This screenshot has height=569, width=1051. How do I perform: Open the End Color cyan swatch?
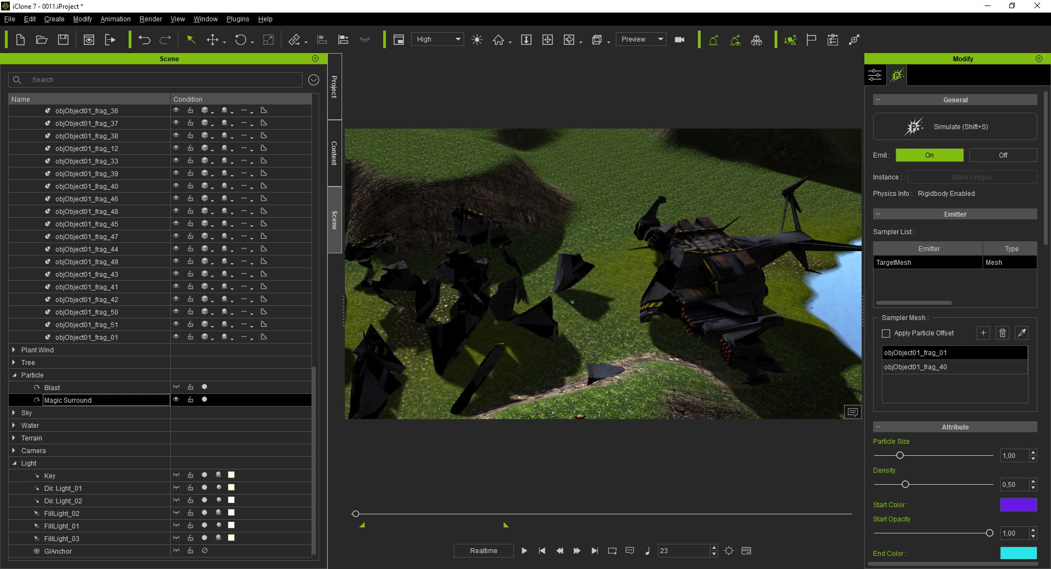pos(1018,553)
